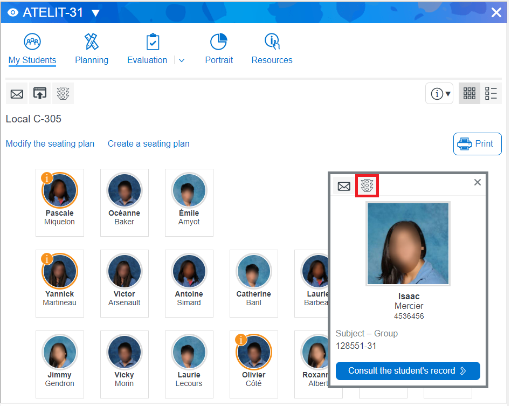Click the envelope icon on Isaac's card
The width and height of the screenshot is (511, 406).
coord(344,186)
